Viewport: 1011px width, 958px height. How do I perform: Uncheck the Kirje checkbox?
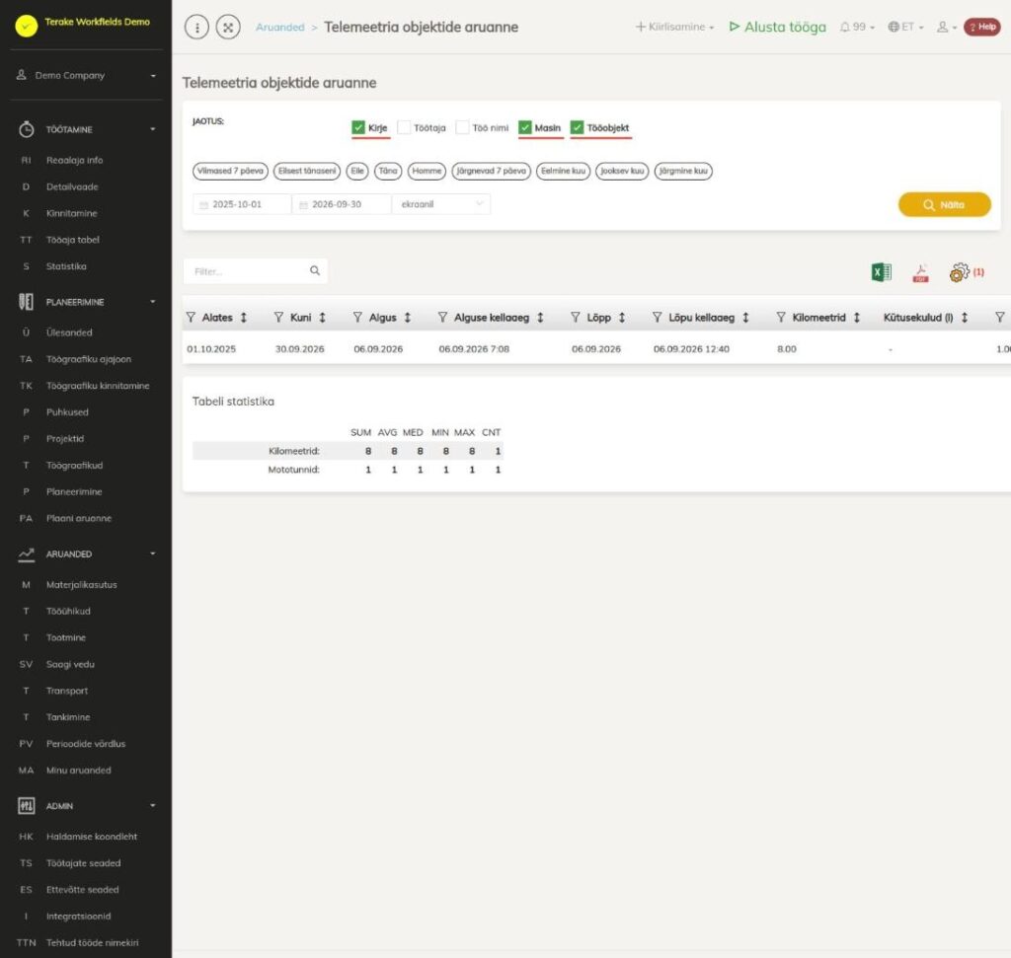(x=358, y=127)
